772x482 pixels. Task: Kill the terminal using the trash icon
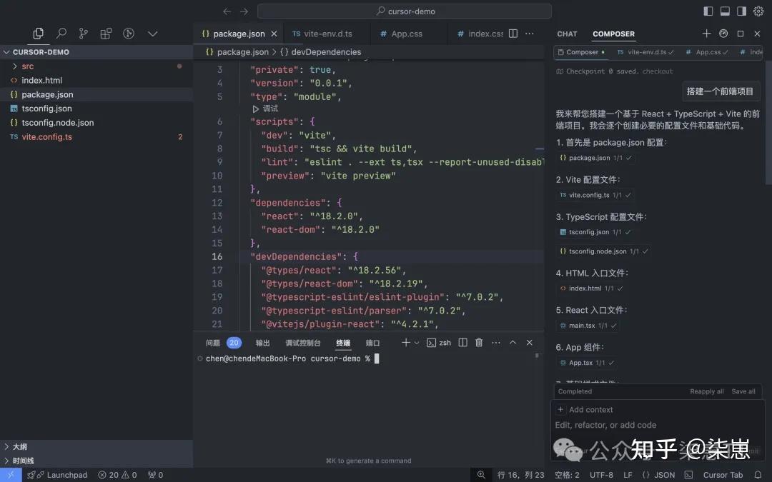[478, 342]
